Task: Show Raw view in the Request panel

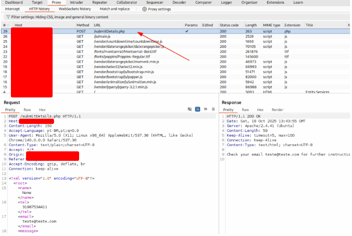Action: (27, 110)
